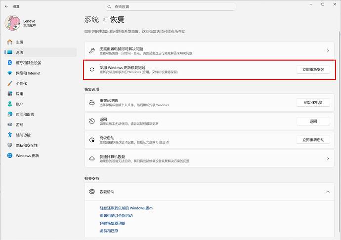341x240 pixels.
Task: Click the 查找设置 search field
Action: (170, 6)
